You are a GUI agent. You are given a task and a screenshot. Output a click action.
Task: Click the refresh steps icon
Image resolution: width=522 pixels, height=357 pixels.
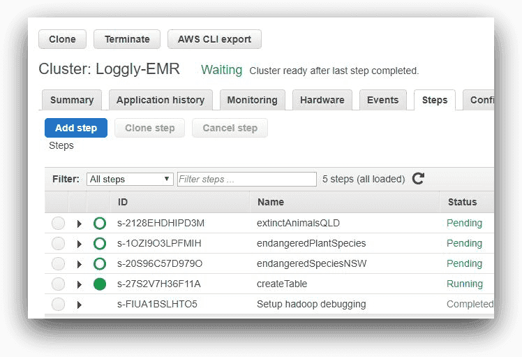coord(418,179)
